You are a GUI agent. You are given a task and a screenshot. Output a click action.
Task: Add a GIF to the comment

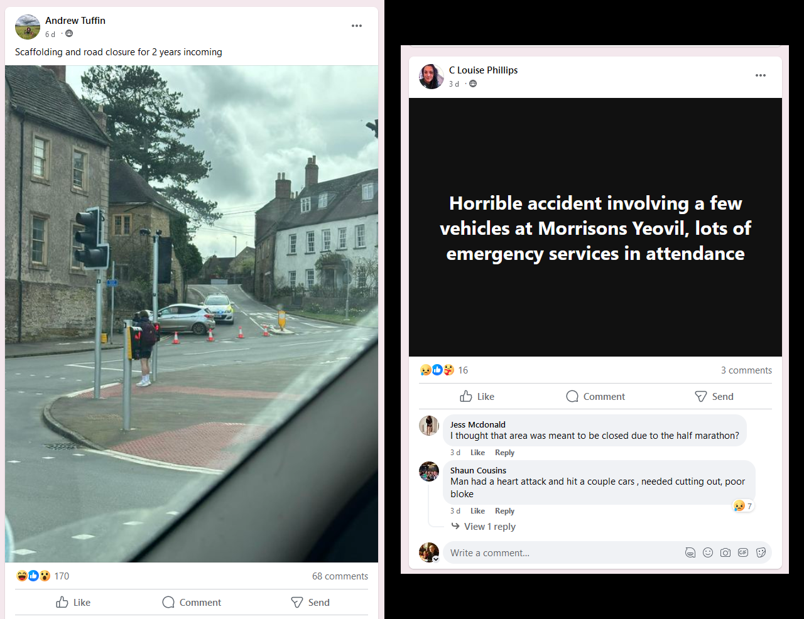pyautogui.click(x=743, y=552)
